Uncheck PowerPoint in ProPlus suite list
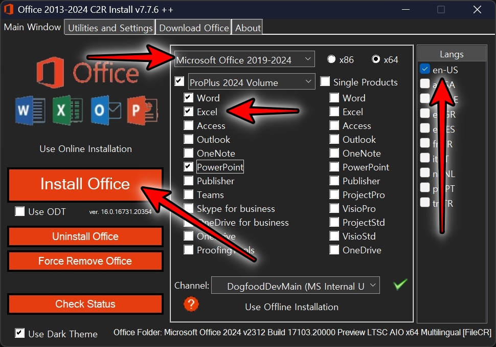 tap(189, 166)
